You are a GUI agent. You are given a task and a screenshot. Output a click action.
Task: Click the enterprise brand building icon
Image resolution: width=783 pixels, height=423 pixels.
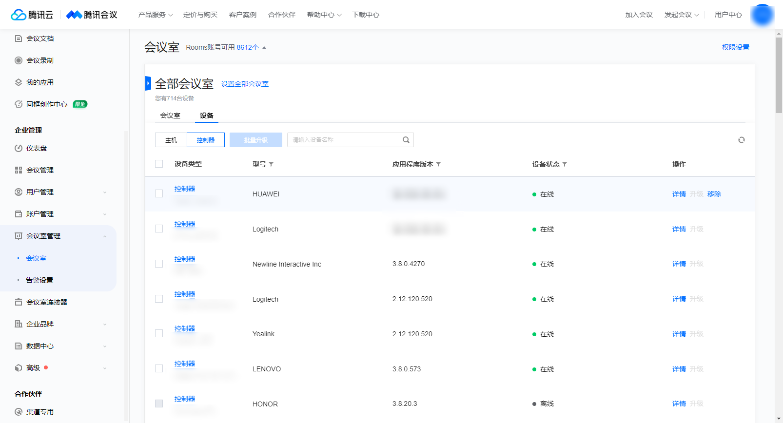19,324
